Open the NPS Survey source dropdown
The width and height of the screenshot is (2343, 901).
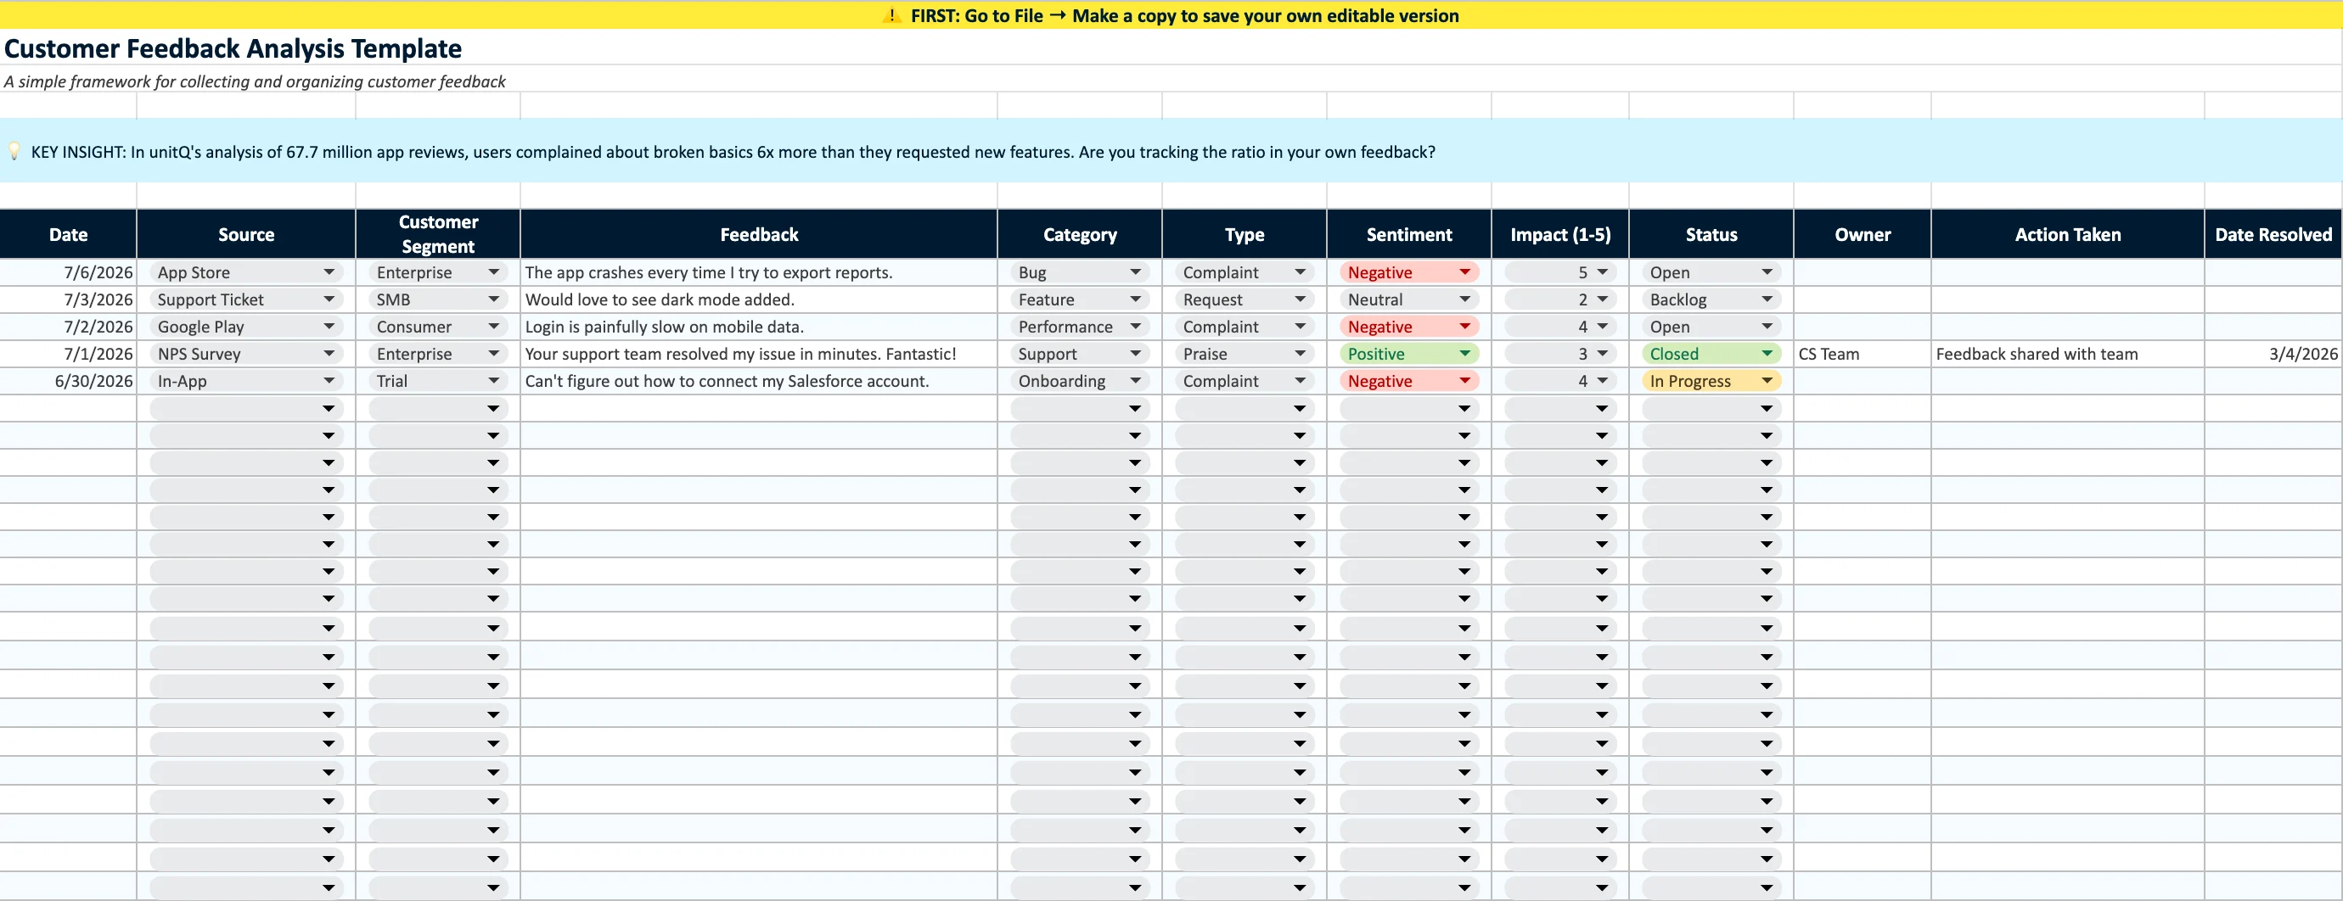(245, 354)
